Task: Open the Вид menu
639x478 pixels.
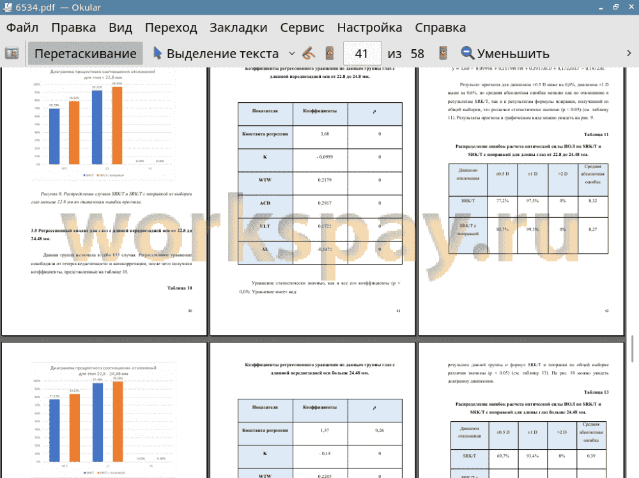Action: pyautogui.click(x=120, y=27)
